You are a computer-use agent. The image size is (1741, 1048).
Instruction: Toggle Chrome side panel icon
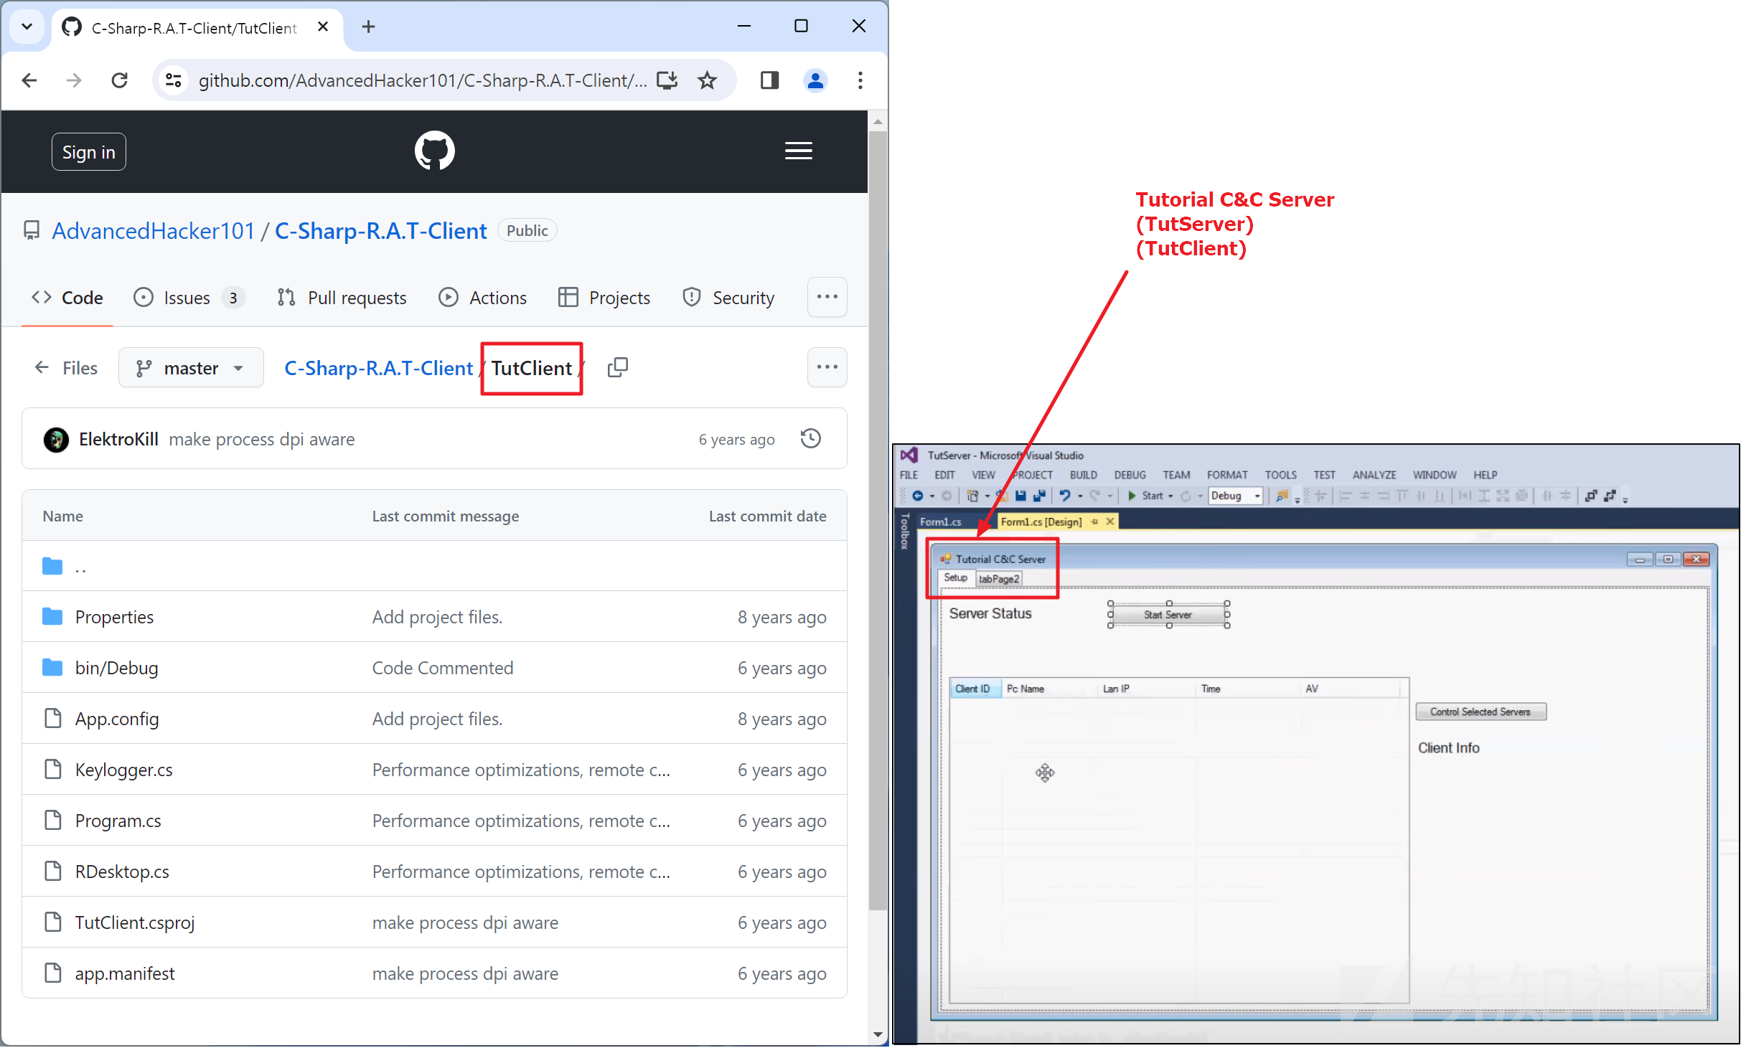[769, 80]
